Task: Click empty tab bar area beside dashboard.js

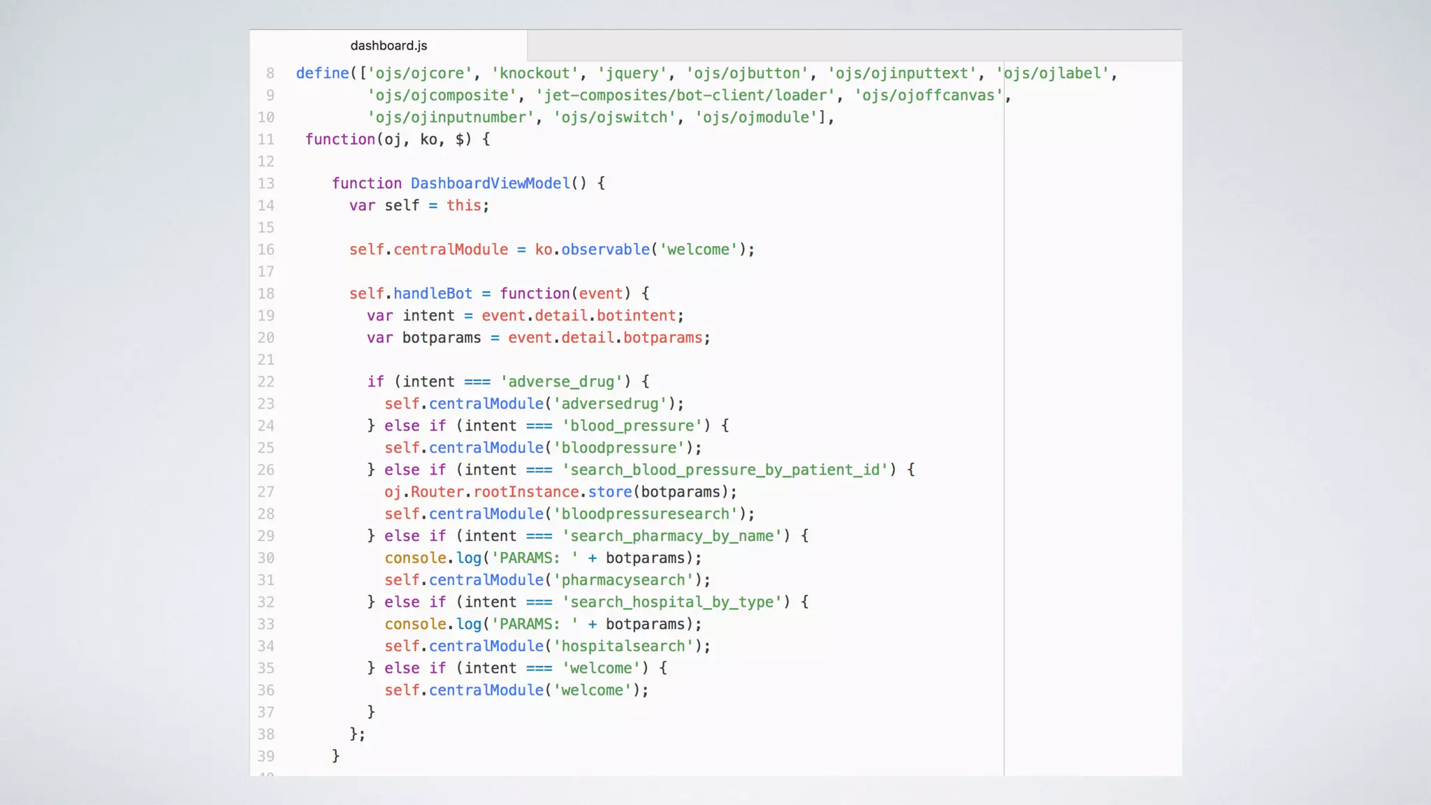Action: tap(852, 45)
